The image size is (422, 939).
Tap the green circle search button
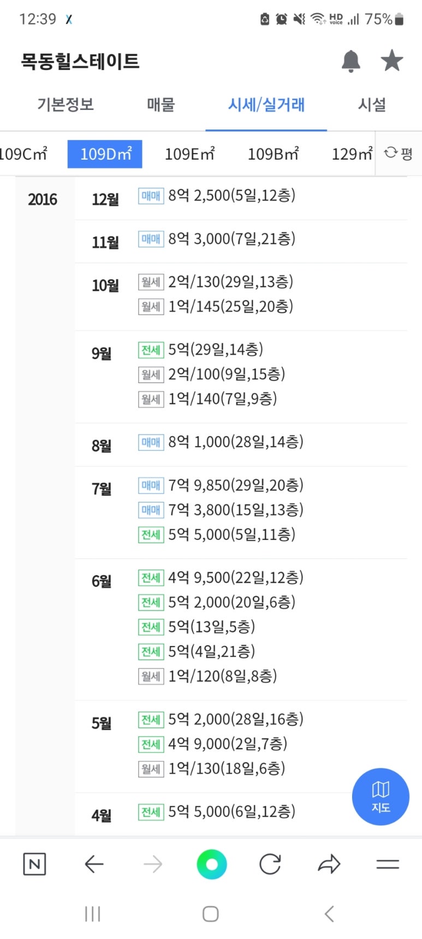point(211,864)
